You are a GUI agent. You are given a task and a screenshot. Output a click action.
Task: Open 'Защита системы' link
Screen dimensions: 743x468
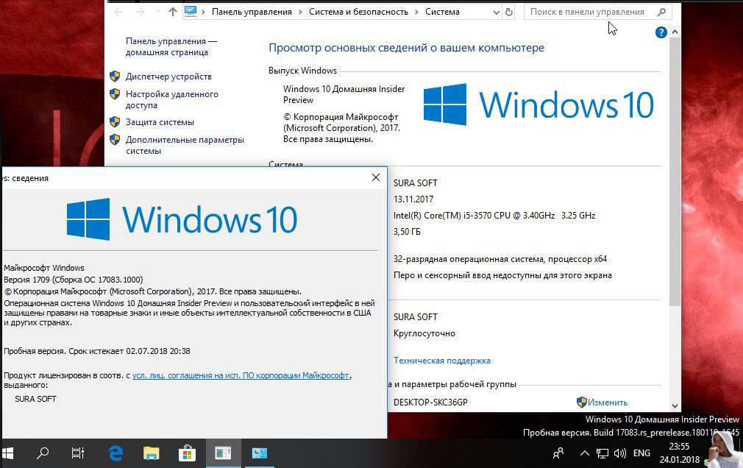pos(160,122)
